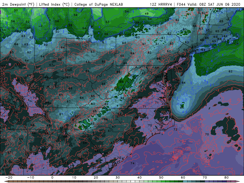
Task: Click the 'Valid: 08Z SAT JUN 06 2020' text
Action: (214, 5)
